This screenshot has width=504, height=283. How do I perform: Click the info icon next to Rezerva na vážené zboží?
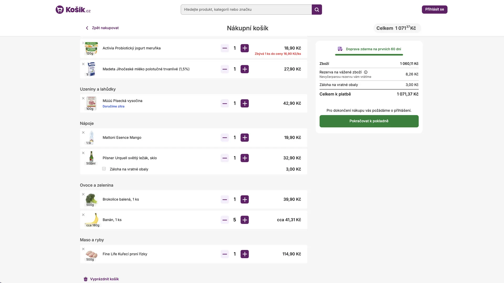(366, 72)
